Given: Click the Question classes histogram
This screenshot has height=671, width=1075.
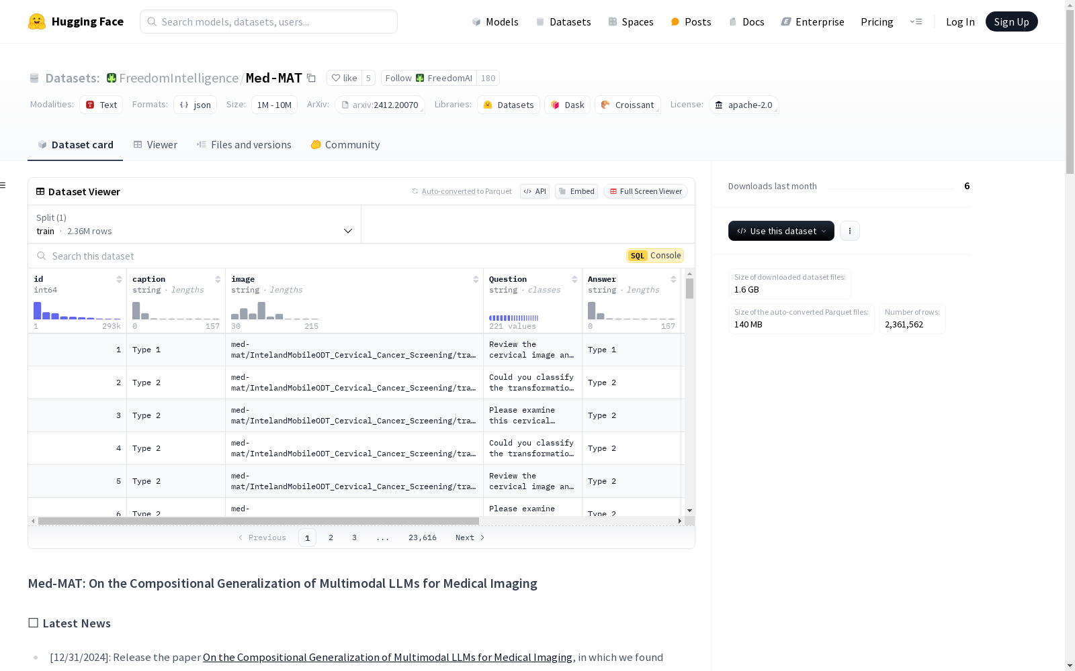Looking at the screenshot, I should tap(514, 317).
